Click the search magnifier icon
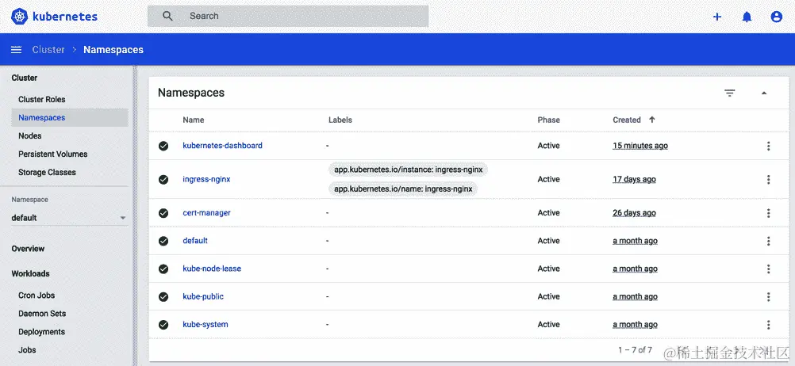This screenshot has width=795, height=366. click(168, 16)
